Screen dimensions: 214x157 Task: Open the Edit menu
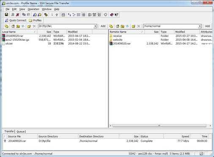[14, 9]
